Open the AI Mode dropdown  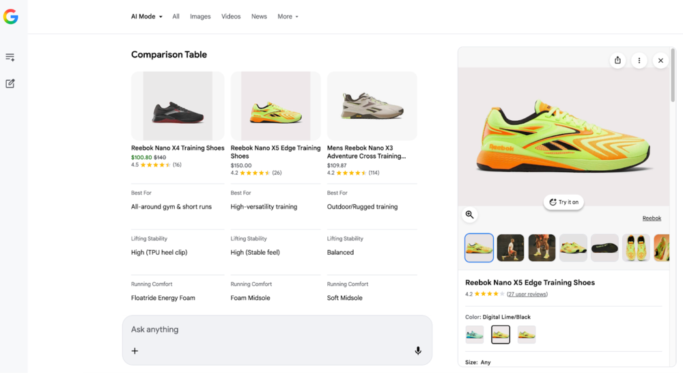click(x=147, y=16)
